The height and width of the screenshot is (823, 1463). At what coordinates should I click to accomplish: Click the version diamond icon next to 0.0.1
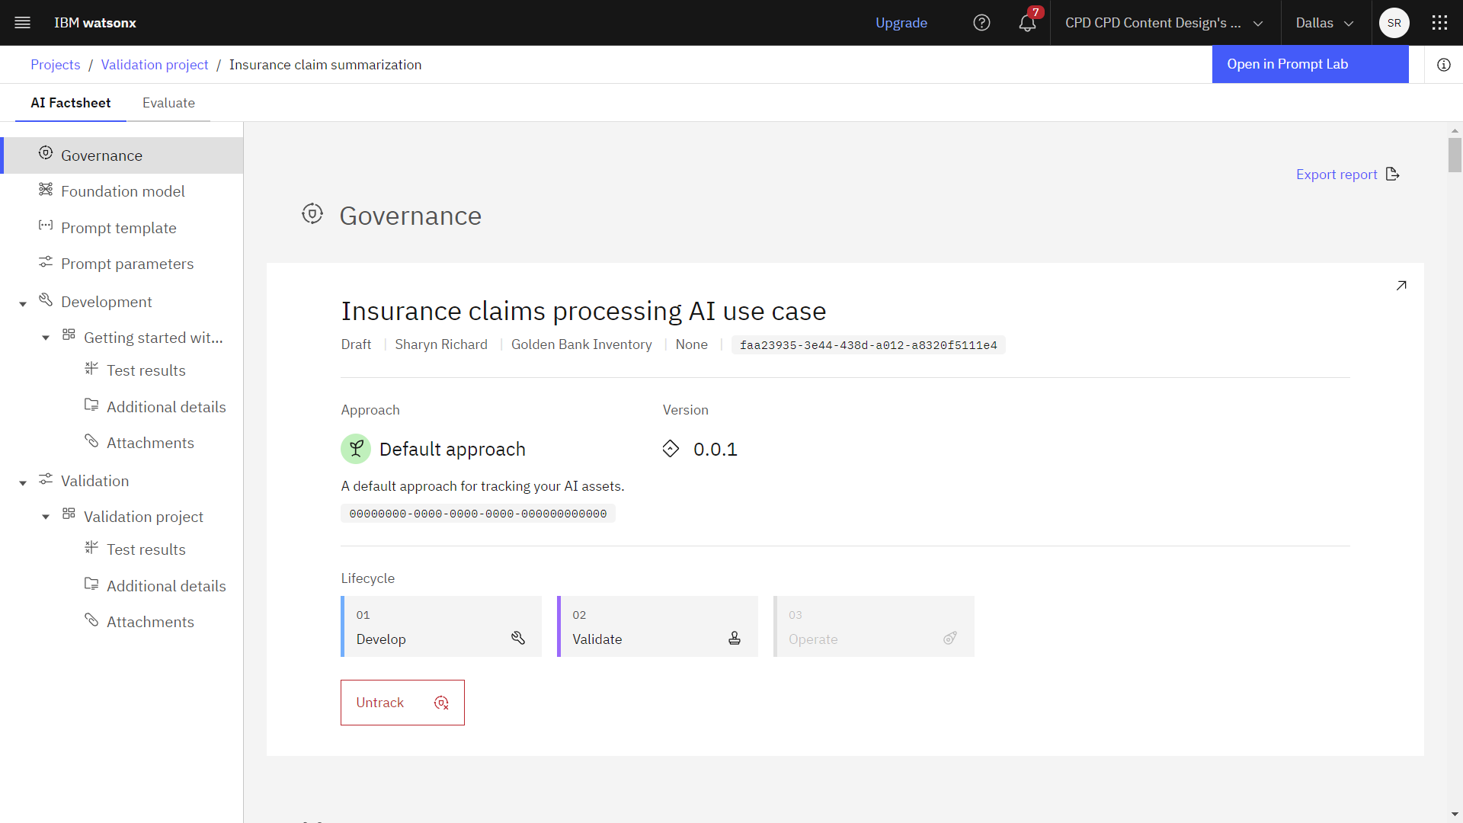click(671, 448)
